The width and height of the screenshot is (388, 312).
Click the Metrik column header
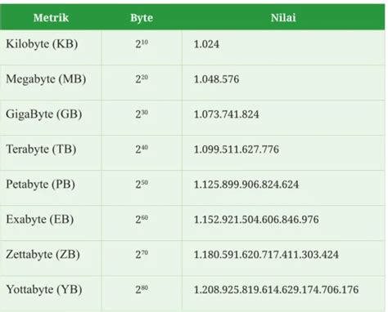(51, 18)
